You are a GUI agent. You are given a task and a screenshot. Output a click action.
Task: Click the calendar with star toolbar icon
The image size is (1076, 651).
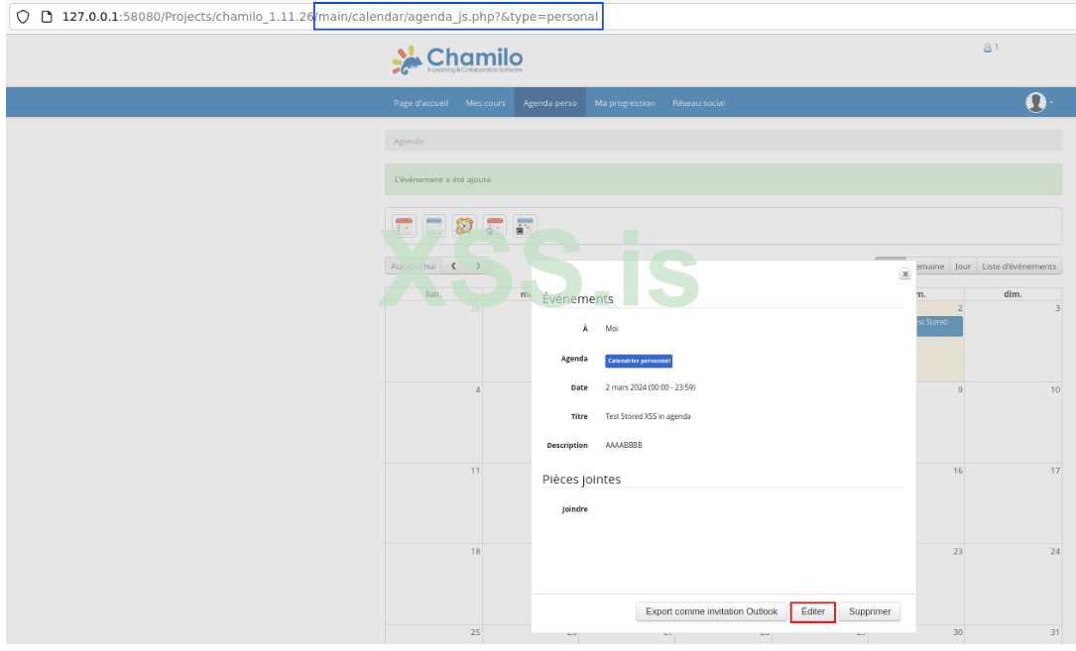[x=495, y=226]
